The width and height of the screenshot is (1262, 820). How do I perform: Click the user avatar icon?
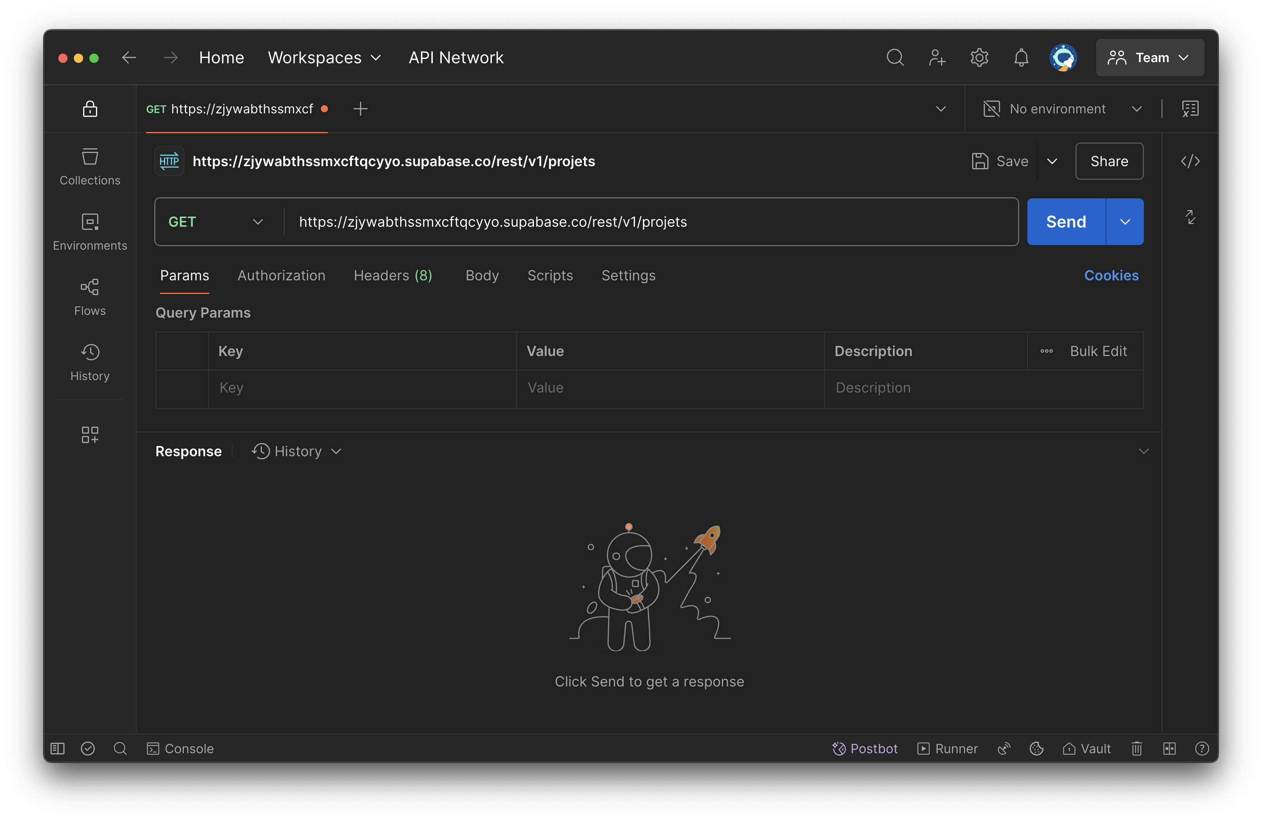(x=1063, y=57)
